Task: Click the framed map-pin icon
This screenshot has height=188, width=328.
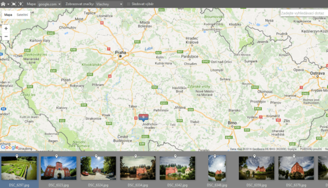Action: click(20, 4)
